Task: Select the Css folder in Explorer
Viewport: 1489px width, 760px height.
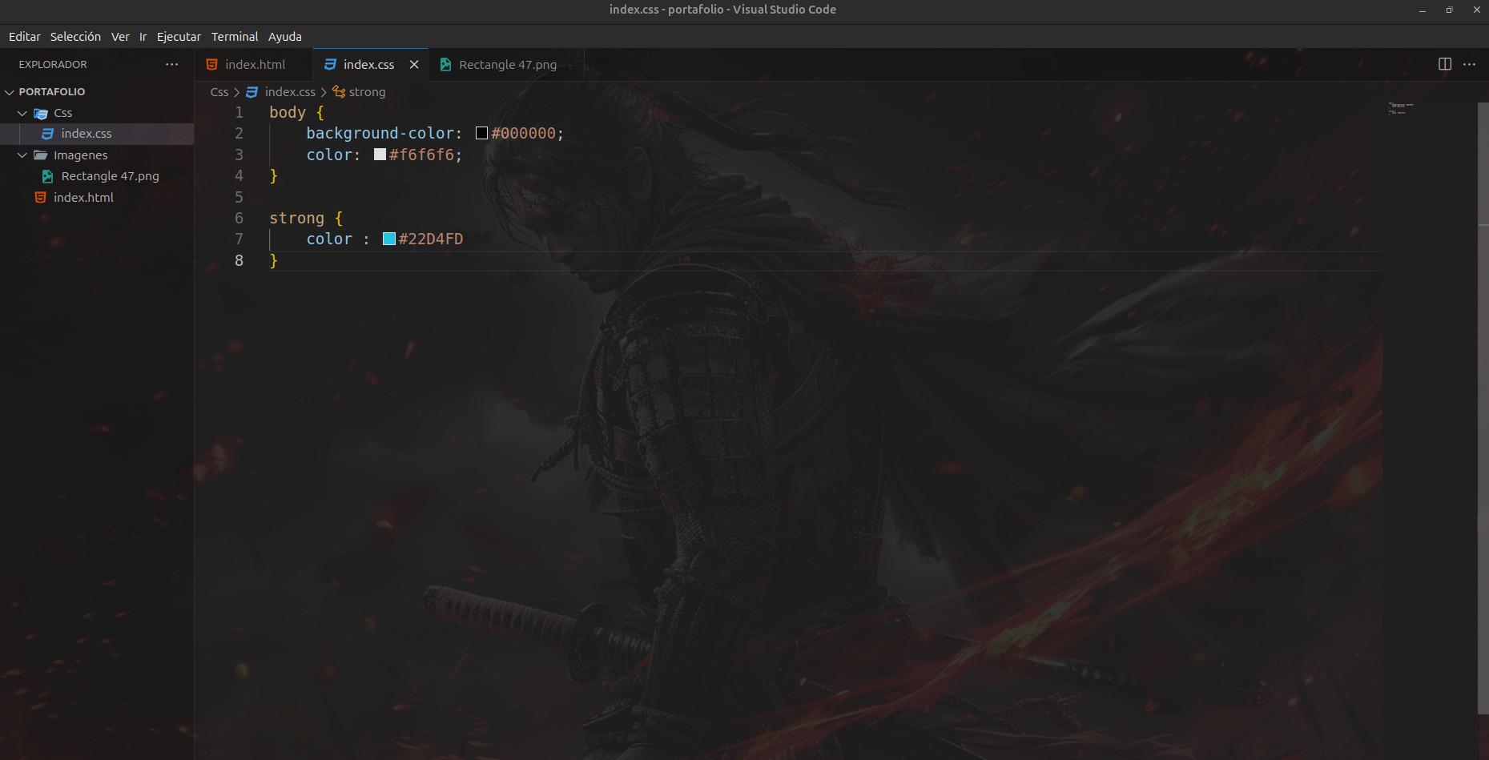Action: point(97,113)
